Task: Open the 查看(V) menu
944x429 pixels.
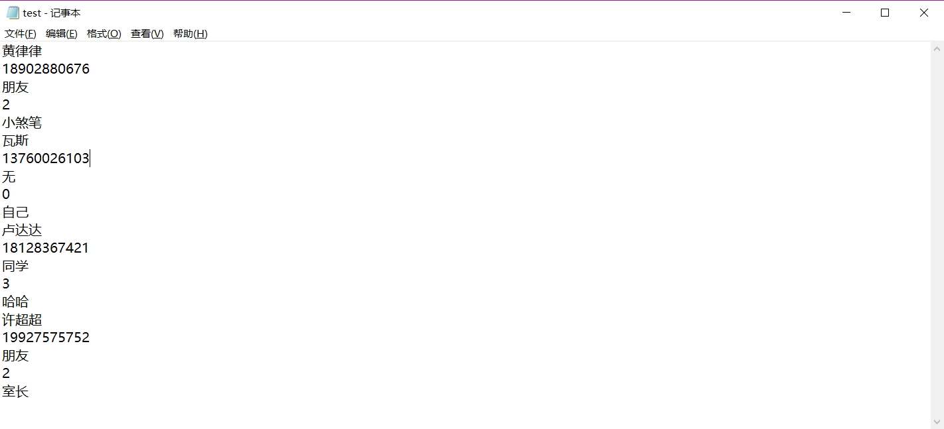Action: (x=147, y=34)
